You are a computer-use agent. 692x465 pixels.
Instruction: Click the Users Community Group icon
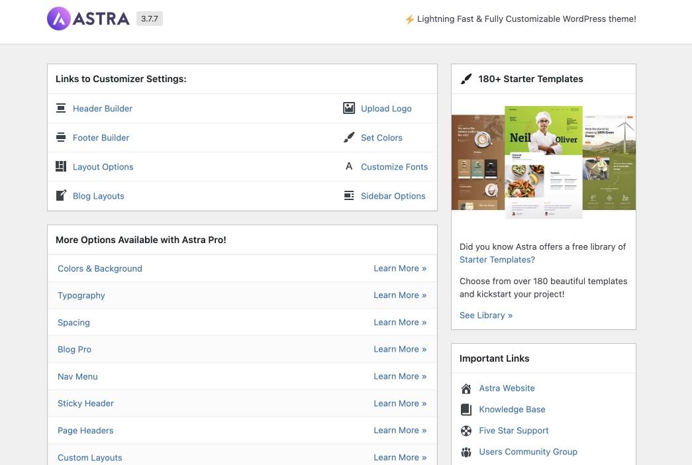pos(466,451)
